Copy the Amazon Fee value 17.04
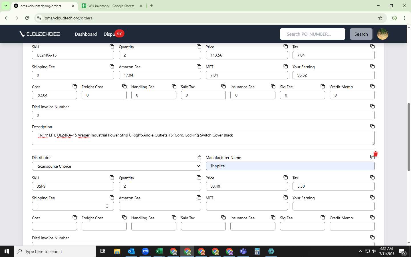Image resolution: width=411 pixels, height=257 pixels. coord(199,66)
